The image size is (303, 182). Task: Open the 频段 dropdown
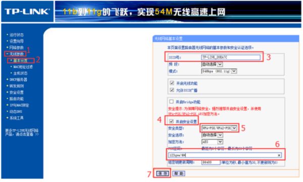[212, 64]
